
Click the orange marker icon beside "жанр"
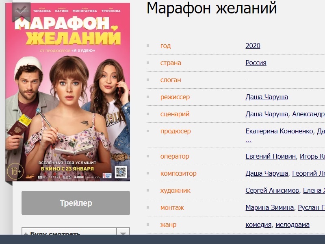click(x=147, y=224)
